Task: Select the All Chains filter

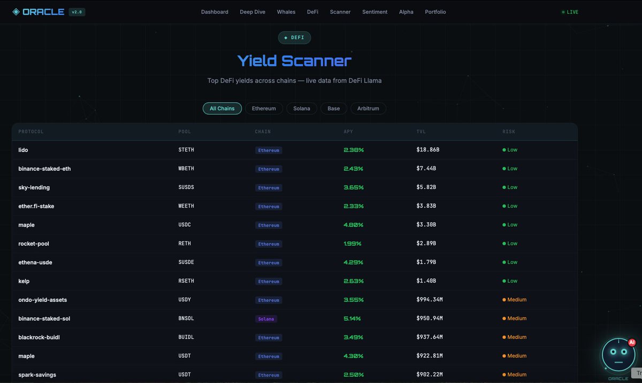Action: (x=222, y=109)
